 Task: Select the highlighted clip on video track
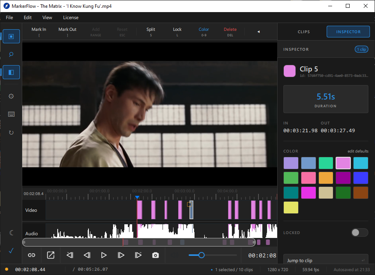pyautogui.click(x=191, y=210)
